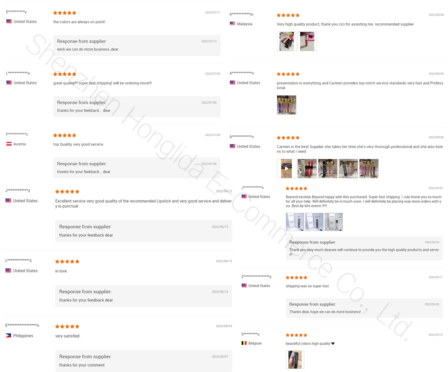View third lip kit photo in 'Beyond excited' review
Viewport: 448px width, 372px height.
333,222
